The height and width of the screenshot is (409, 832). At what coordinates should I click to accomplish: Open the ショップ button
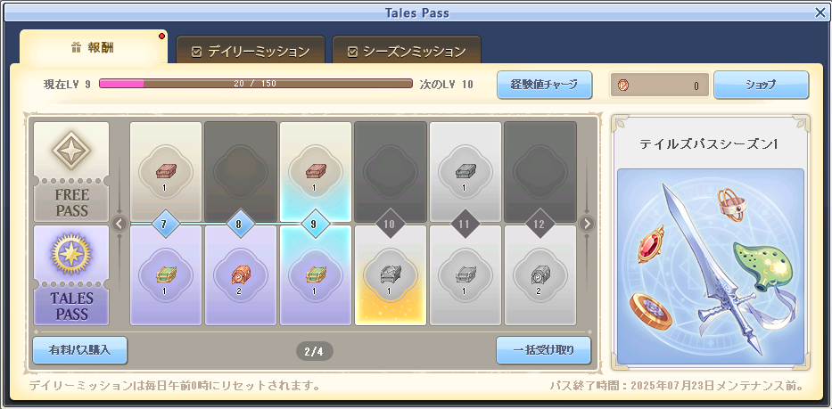pyautogui.click(x=761, y=85)
